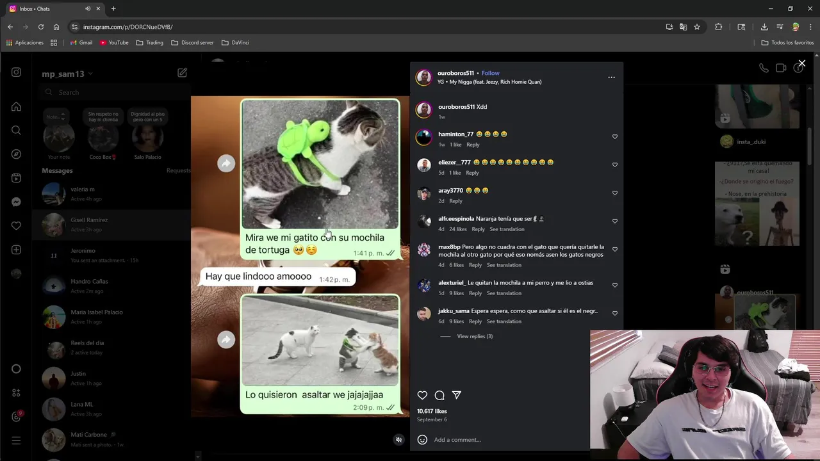The height and width of the screenshot is (461, 820).
Task: Switch to the Inbox Chats browser tab
Action: [53, 8]
